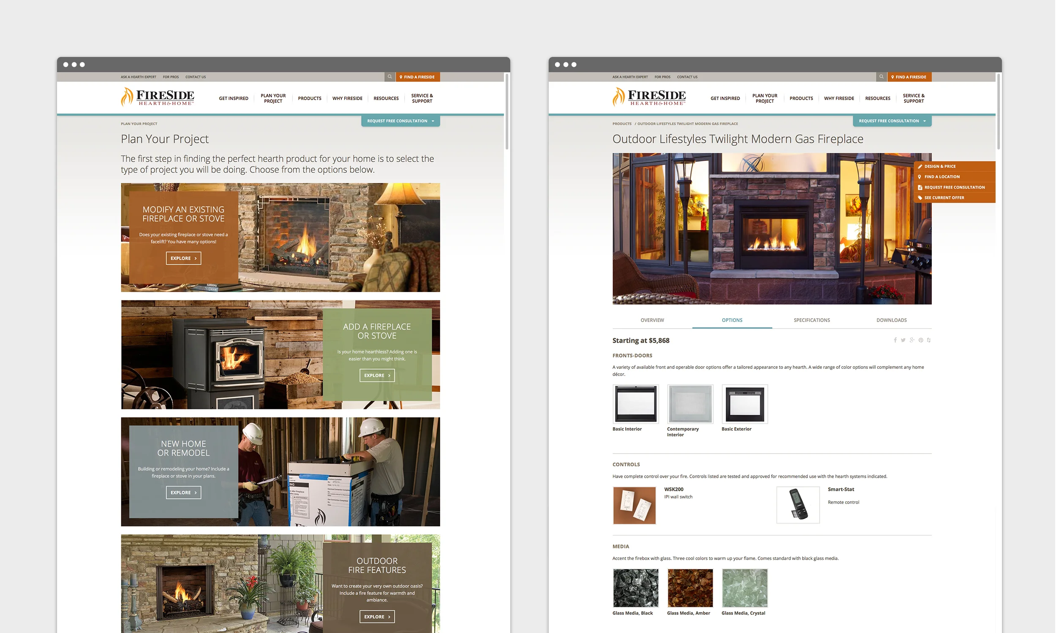Switch to the Specifications tab
1056x633 pixels.
click(x=812, y=320)
